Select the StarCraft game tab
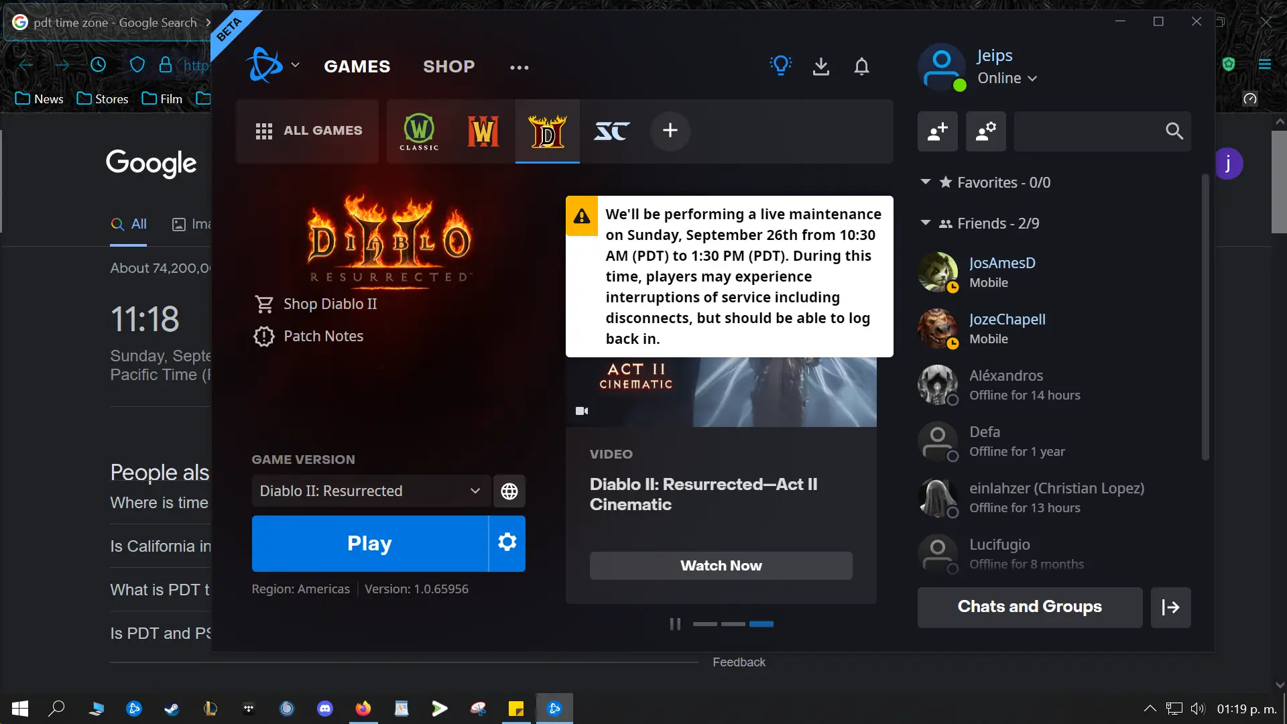 [x=611, y=131]
